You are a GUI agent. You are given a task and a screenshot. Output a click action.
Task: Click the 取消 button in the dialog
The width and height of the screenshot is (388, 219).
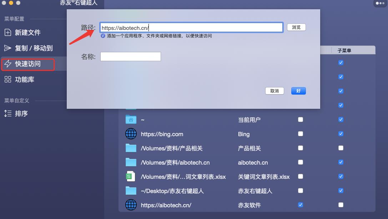274,91
